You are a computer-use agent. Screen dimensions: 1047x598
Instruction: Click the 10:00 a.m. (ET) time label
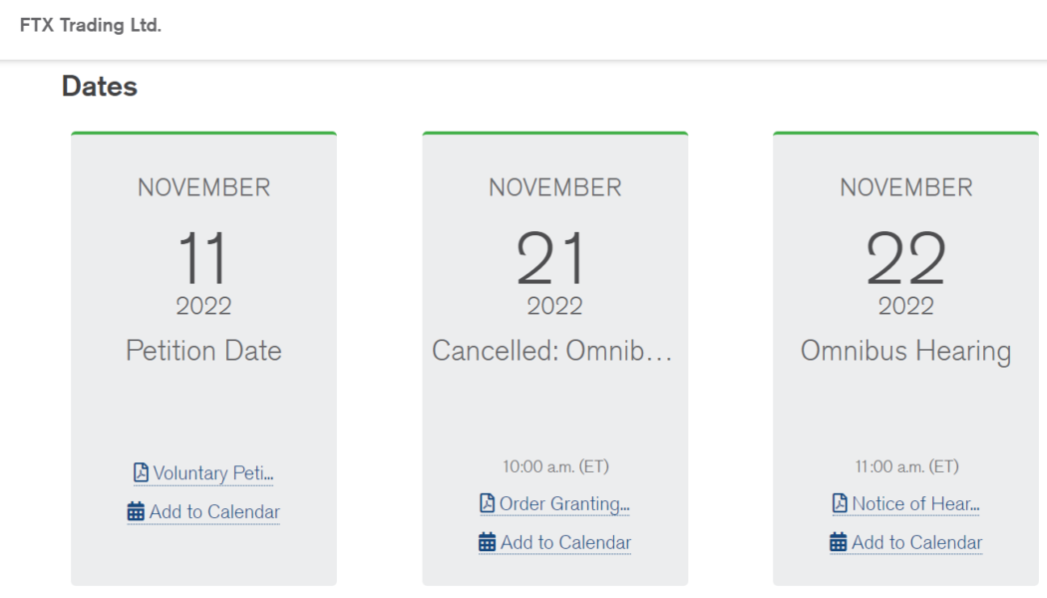(555, 466)
